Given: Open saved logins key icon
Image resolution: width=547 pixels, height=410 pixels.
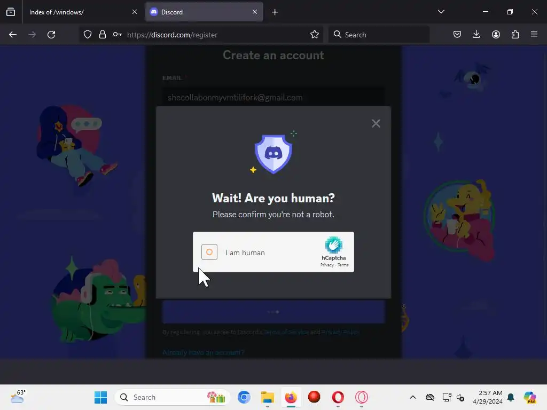Looking at the screenshot, I should coord(117,35).
